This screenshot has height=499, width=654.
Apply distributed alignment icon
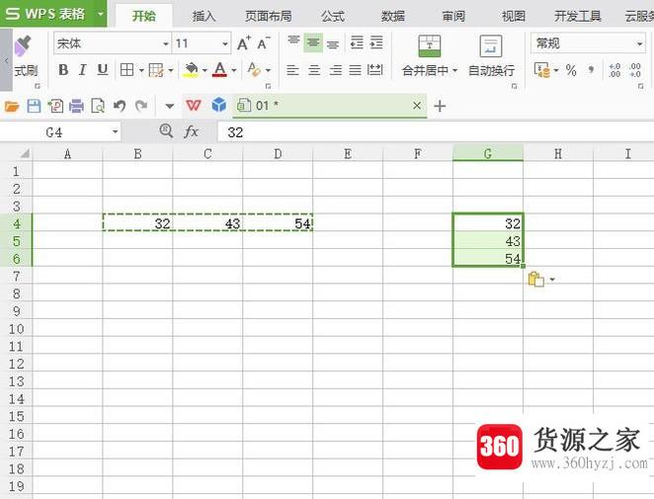tap(375, 70)
